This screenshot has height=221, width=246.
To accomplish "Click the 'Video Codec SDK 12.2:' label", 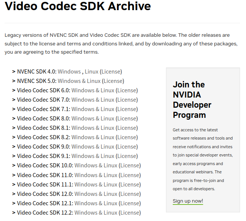I will coord(45,213).
